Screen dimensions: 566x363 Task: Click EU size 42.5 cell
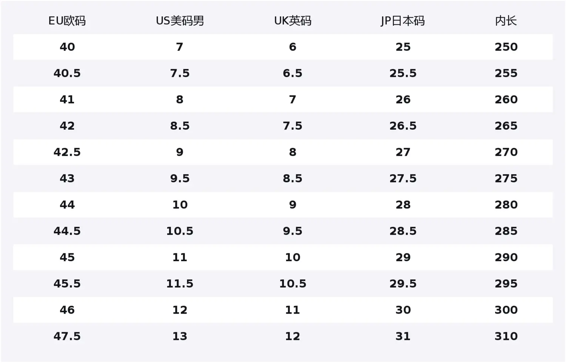tap(67, 152)
